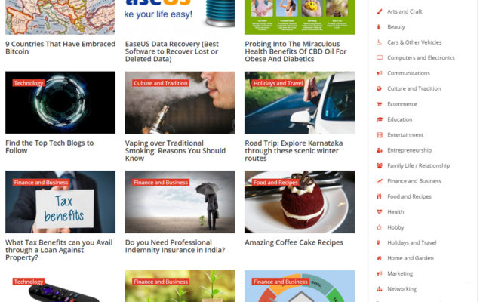Click the monitor icon beside Computers and Electronics
The image size is (483, 302).
pos(380,58)
